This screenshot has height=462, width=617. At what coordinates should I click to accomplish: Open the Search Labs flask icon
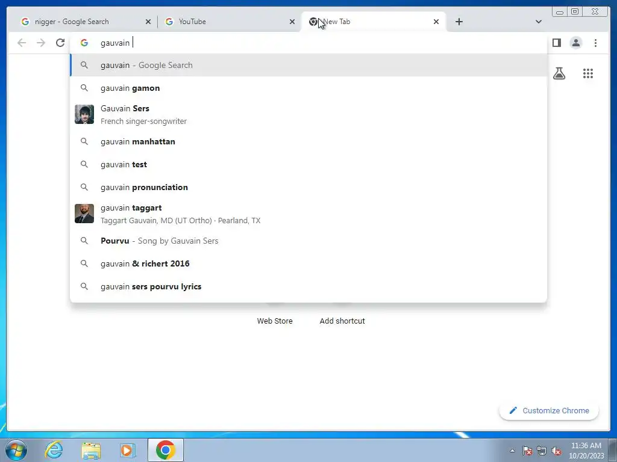(x=559, y=73)
